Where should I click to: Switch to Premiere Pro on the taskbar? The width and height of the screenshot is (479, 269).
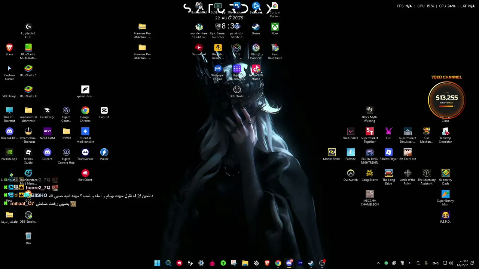300,263
